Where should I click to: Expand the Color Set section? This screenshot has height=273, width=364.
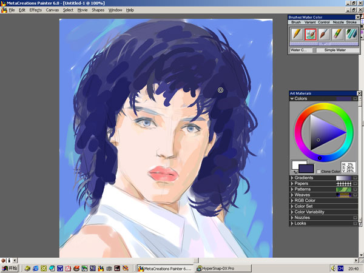pyautogui.click(x=292, y=206)
